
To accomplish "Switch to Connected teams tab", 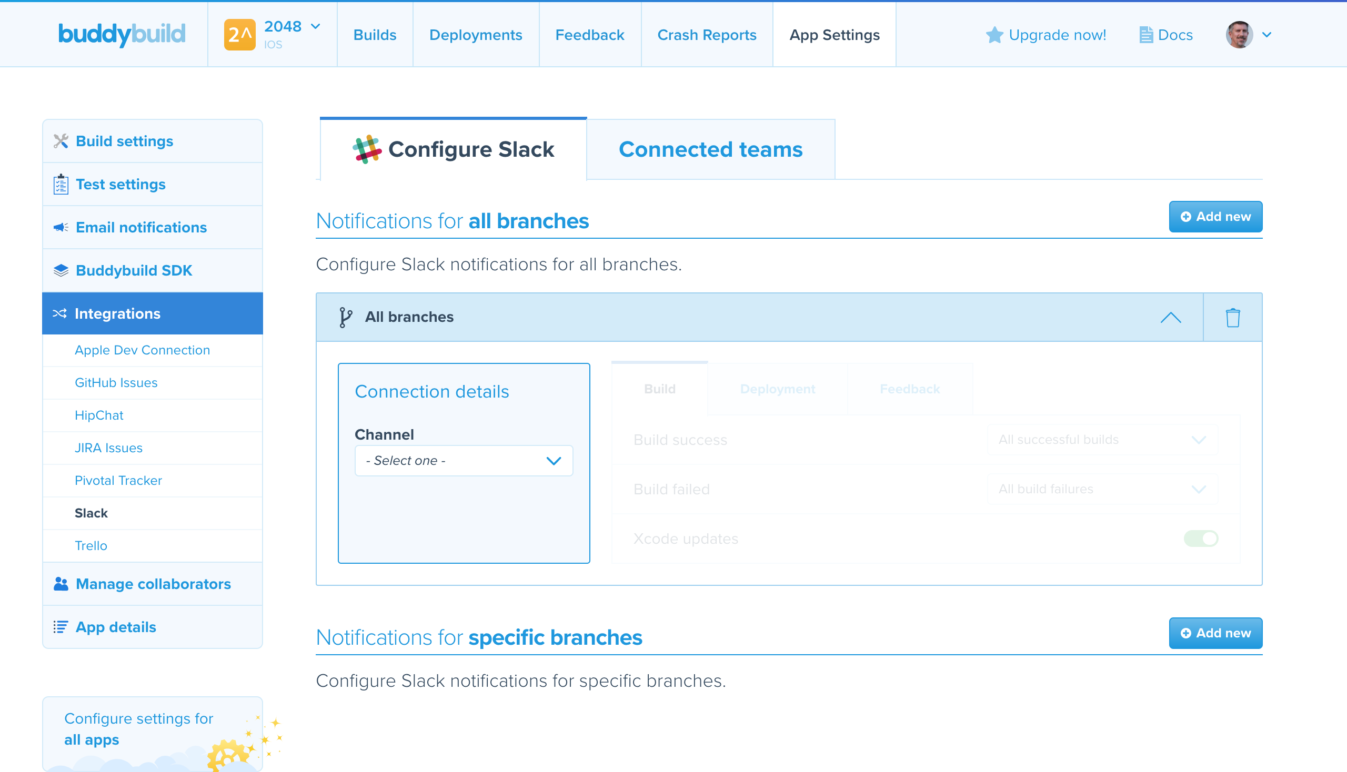I will [711, 149].
